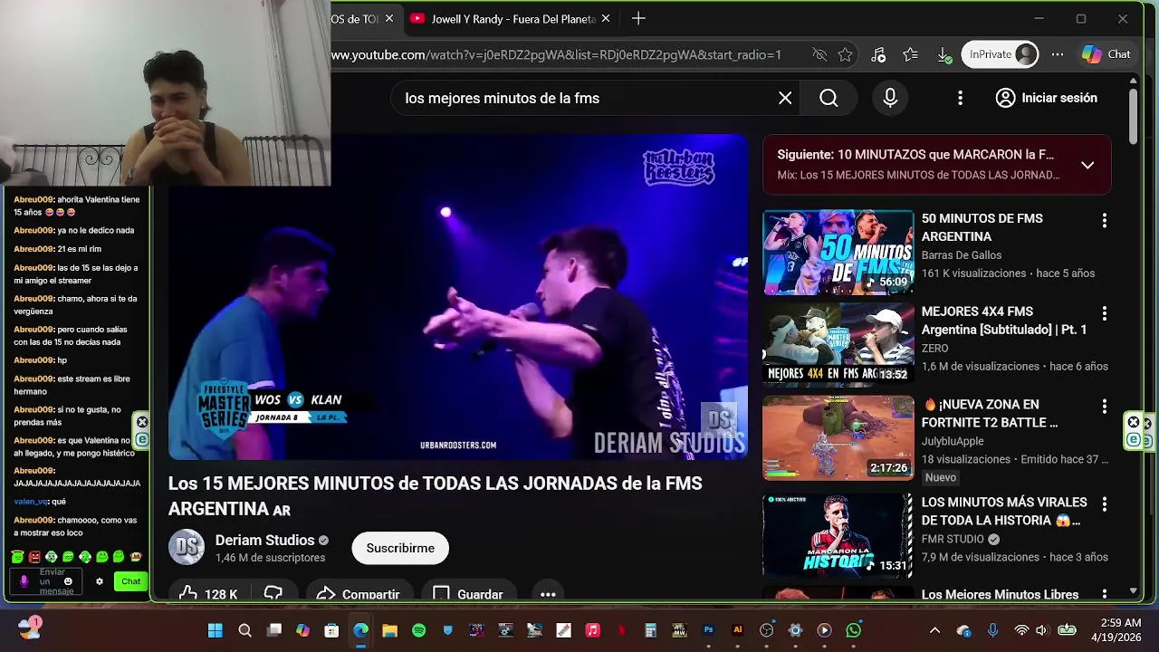
Task: Click Guardar save button
Action: click(x=468, y=594)
